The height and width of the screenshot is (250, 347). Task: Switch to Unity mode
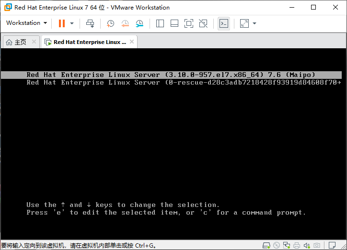point(203,23)
